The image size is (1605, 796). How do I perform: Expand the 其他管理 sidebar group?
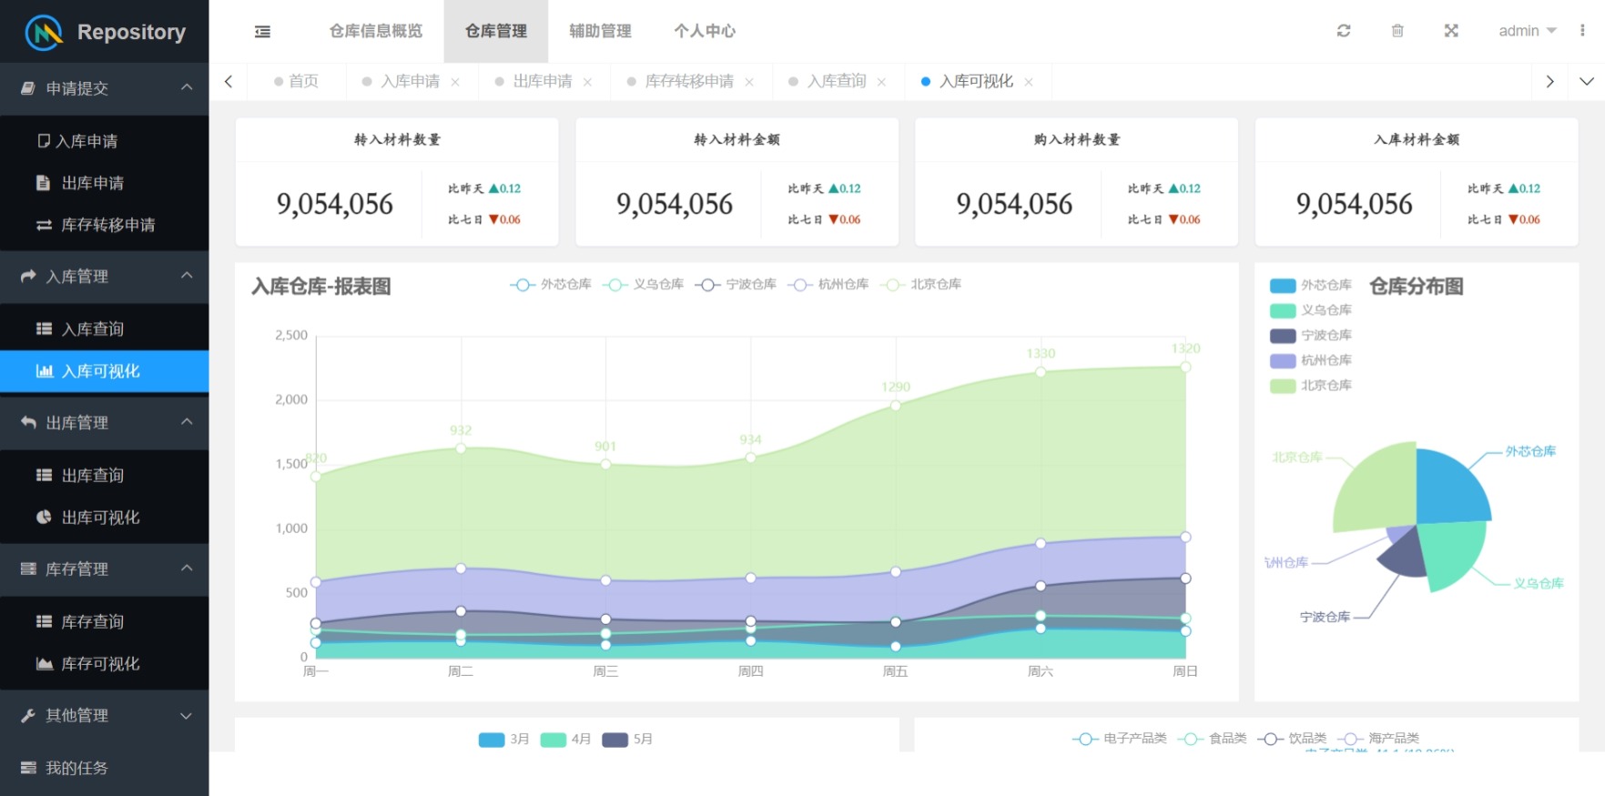coord(105,716)
